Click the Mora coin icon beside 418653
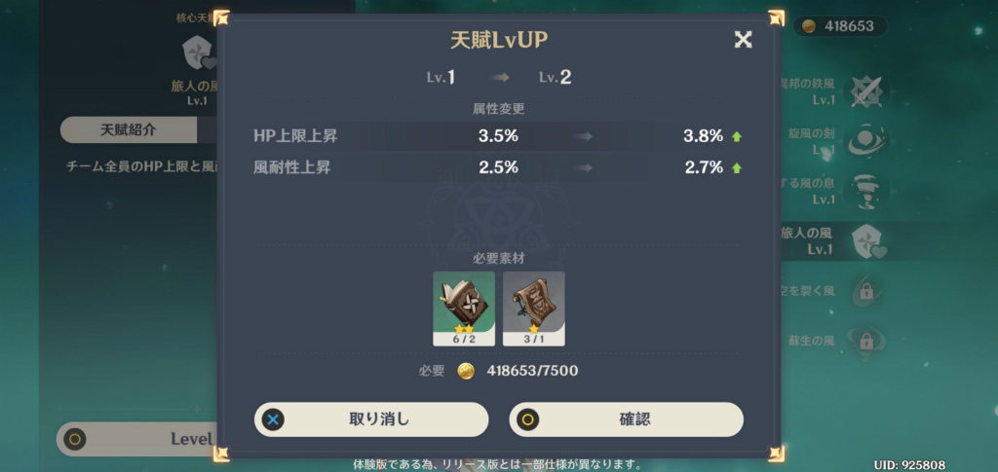This screenshot has height=472, width=998. pos(809,26)
